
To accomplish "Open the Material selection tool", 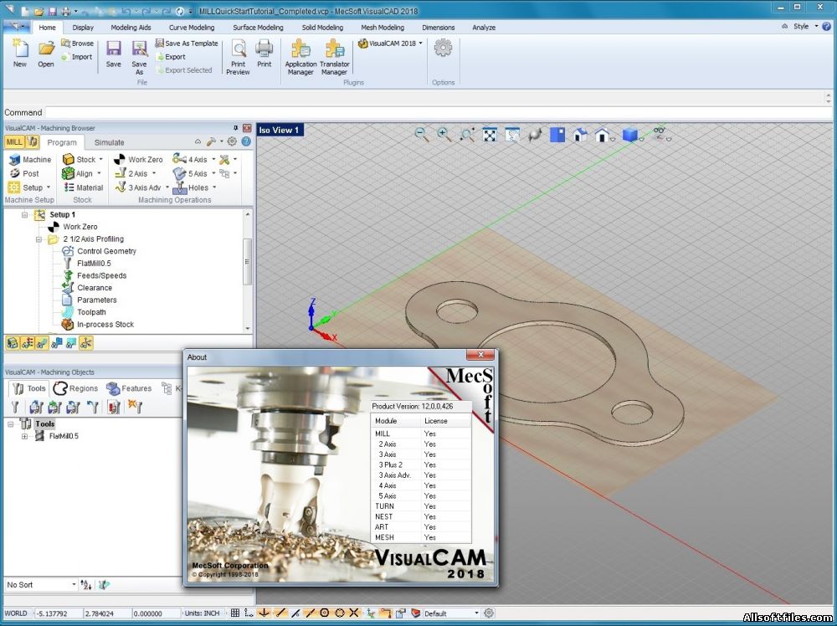I will 83,187.
